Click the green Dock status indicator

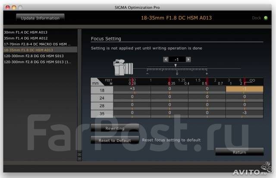[x=266, y=18]
